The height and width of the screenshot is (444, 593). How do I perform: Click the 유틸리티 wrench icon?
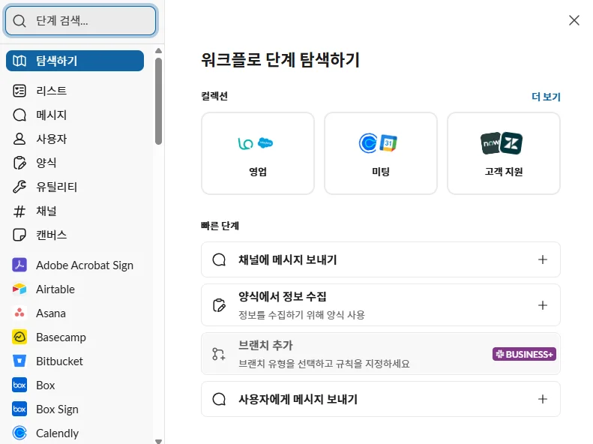[x=20, y=187]
